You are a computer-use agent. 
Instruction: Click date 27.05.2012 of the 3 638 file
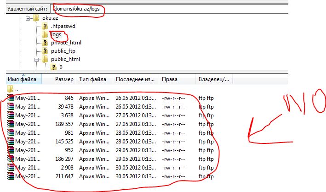[x=136, y=115]
